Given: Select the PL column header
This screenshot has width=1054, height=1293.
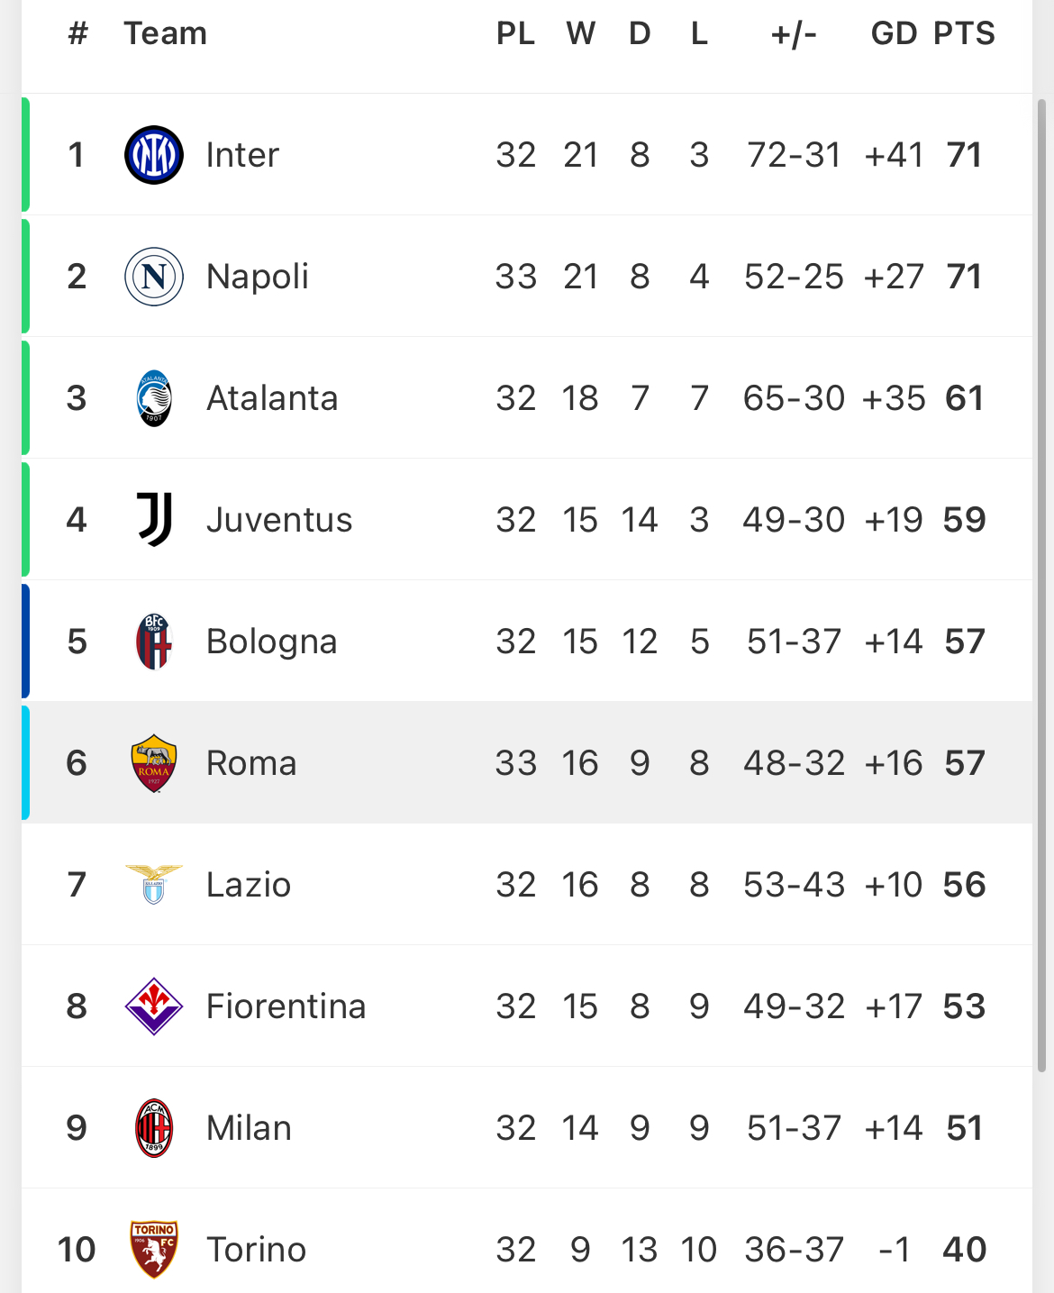Looking at the screenshot, I should [516, 33].
